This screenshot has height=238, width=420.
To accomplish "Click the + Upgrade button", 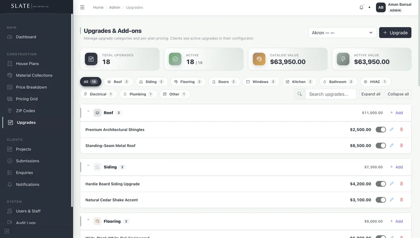I will click(395, 33).
